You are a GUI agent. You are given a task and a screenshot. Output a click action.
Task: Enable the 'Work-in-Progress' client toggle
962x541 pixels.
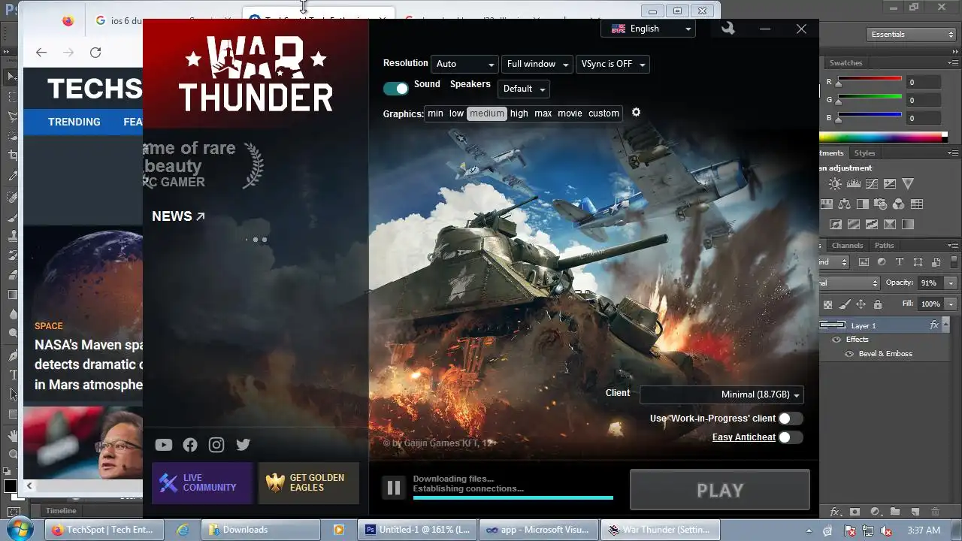pos(791,419)
